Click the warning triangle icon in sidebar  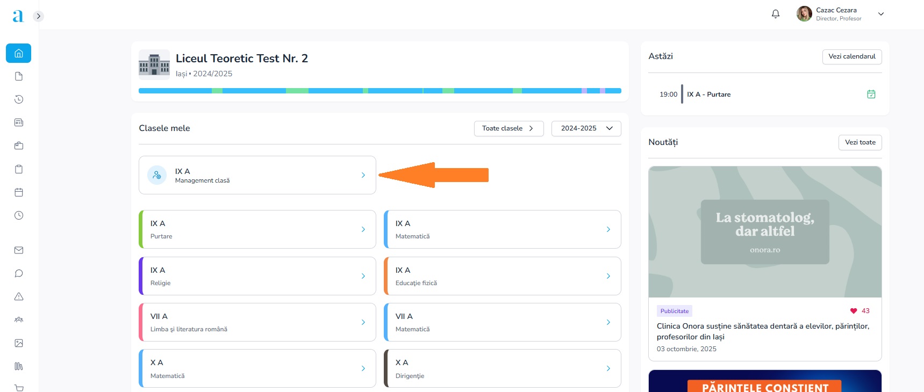click(19, 296)
